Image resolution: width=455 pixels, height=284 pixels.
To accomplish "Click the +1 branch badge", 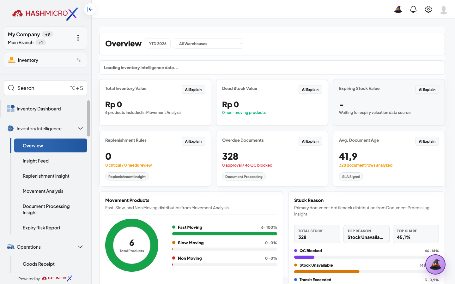I will (x=41, y=43).
